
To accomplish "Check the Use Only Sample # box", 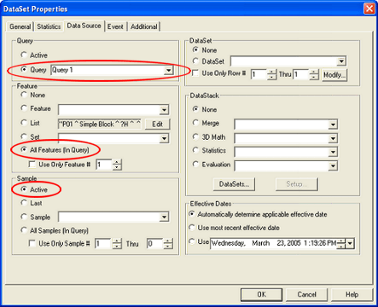I will tap(32, 244).
